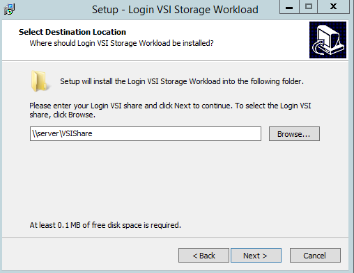Close the Setup dialog with X
Viewport: 354px width, 273px height.
tap(333, 7)
